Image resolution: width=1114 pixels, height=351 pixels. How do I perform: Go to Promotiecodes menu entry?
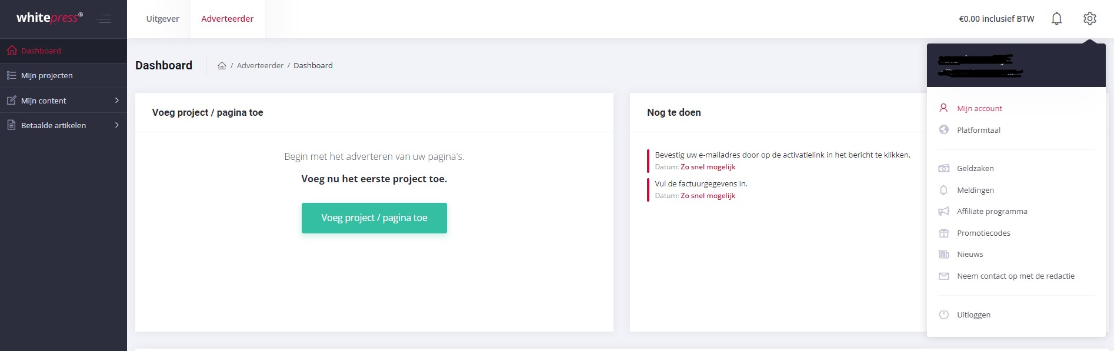[x=983, y=233]
